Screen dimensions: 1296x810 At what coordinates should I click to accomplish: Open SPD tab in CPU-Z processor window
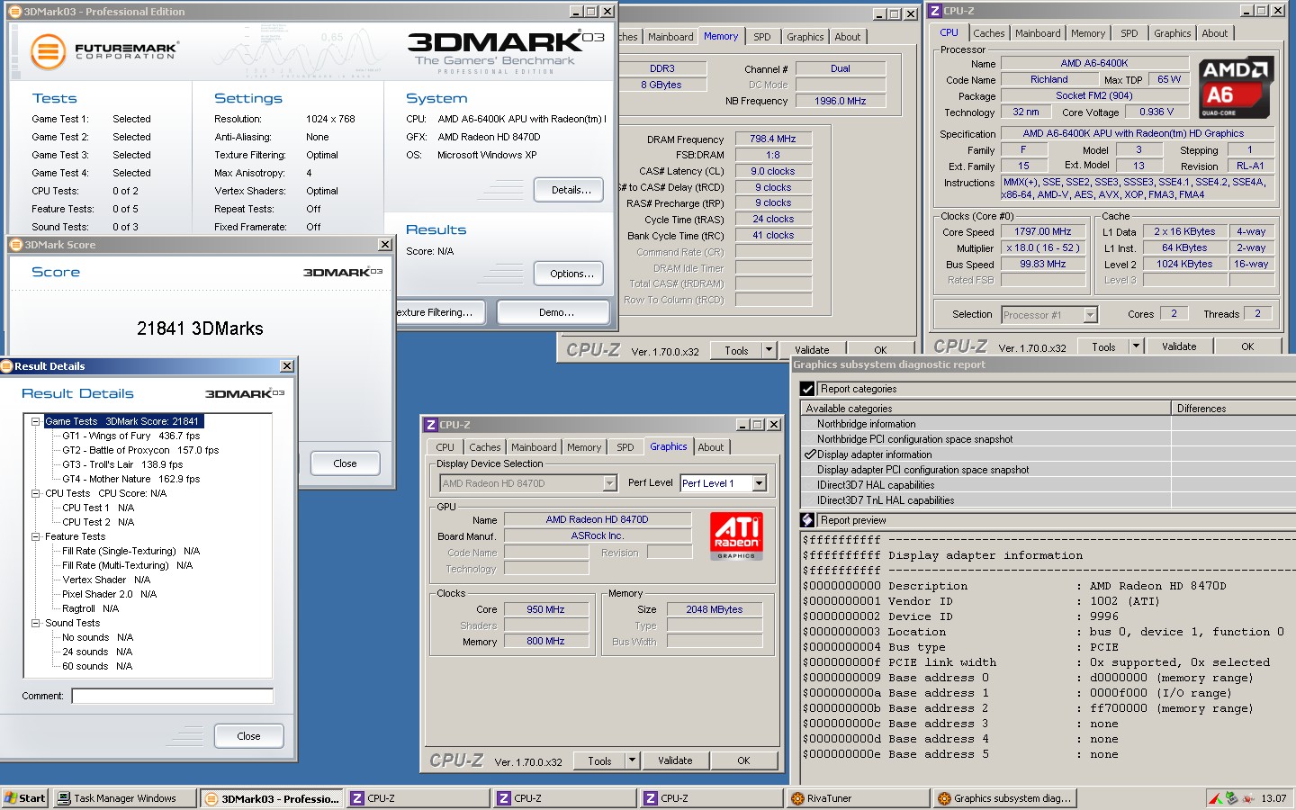point(1129,33)
